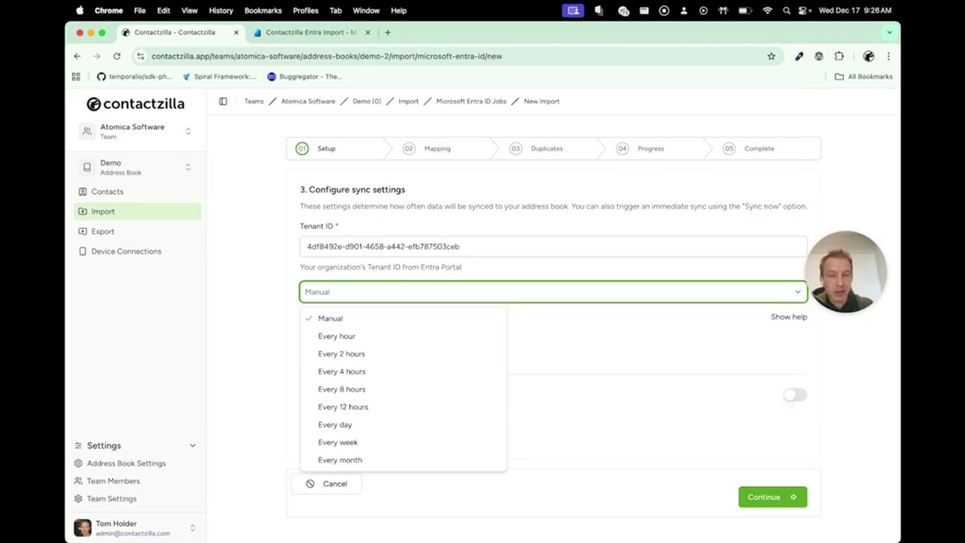Open the Apple menu
965x543 pixels.
80,10
